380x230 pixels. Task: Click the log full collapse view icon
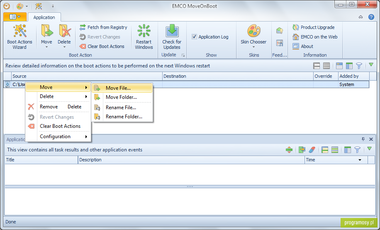pyautogui.click(x=335, y=150)
